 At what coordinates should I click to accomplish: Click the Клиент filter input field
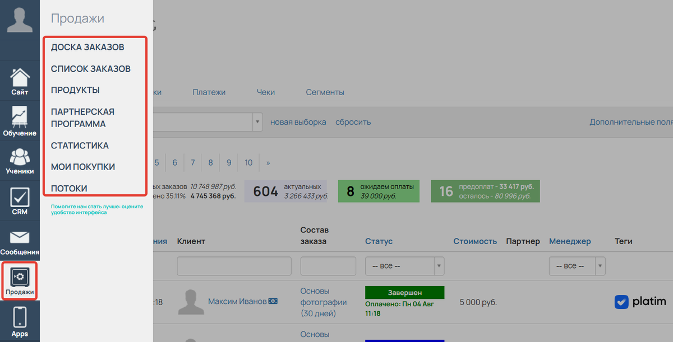coord(234,266)
